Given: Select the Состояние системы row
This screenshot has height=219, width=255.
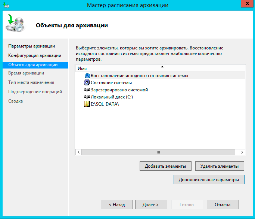Looking at the screenshot, I should pyautogui.click(x=160, y=82).
